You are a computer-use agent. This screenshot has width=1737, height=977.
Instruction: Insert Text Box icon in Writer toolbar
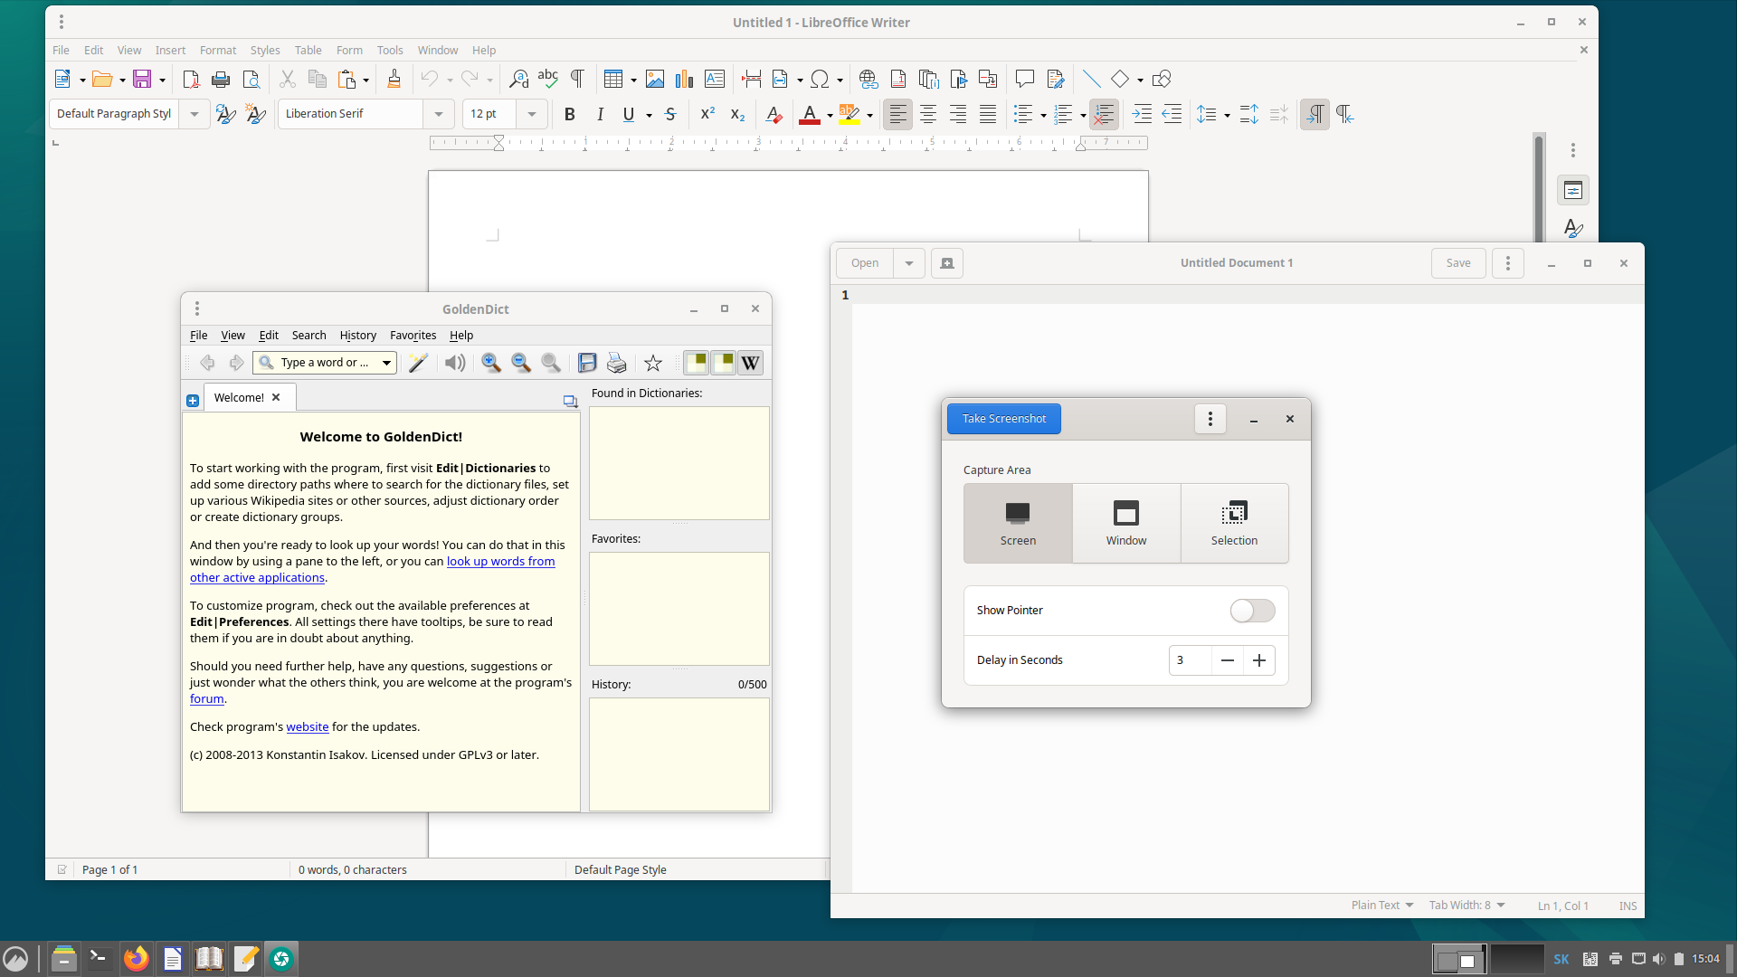coord(715,80)
